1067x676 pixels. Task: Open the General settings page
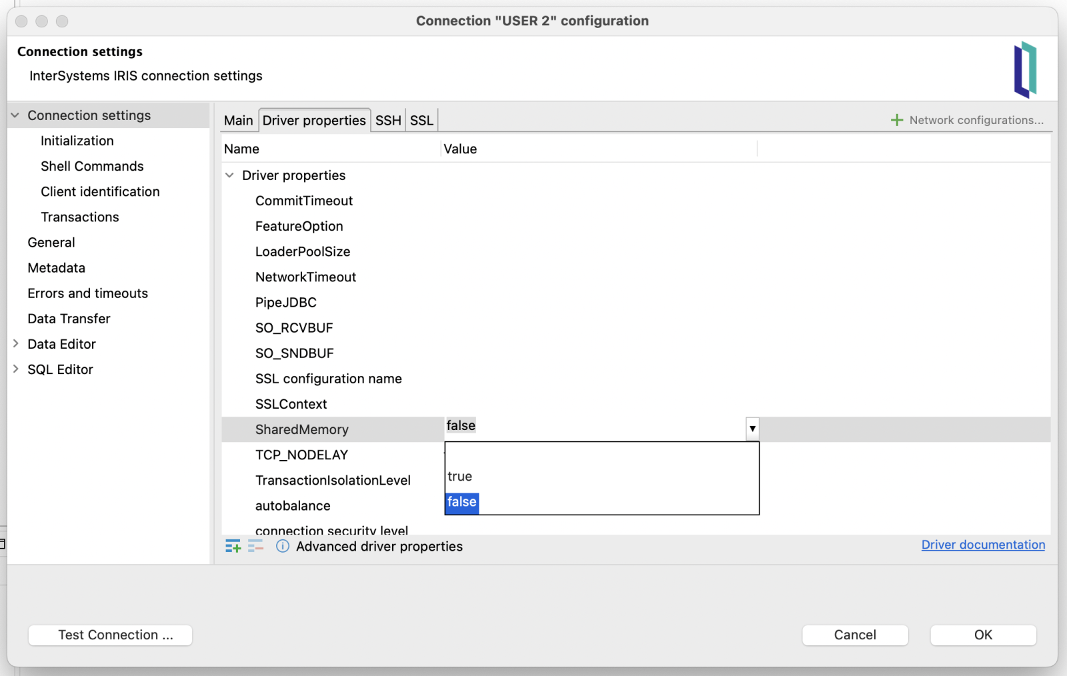[x=51, y=243]
